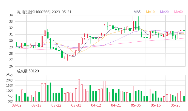Click the MA20 legend label
This screenshot has width=188, height=111.
164,12
